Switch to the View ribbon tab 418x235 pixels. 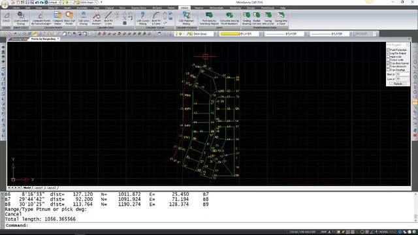pos(96,8)
